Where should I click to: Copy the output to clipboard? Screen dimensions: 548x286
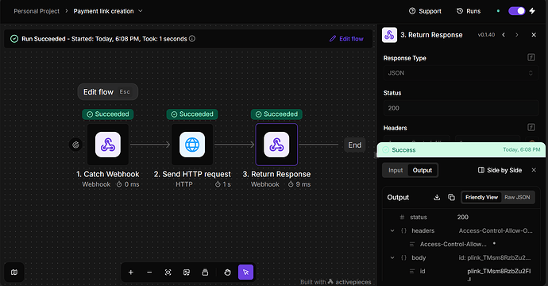pos(452,197)
